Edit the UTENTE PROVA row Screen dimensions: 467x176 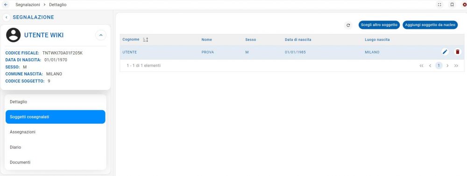tap(445, 52)
